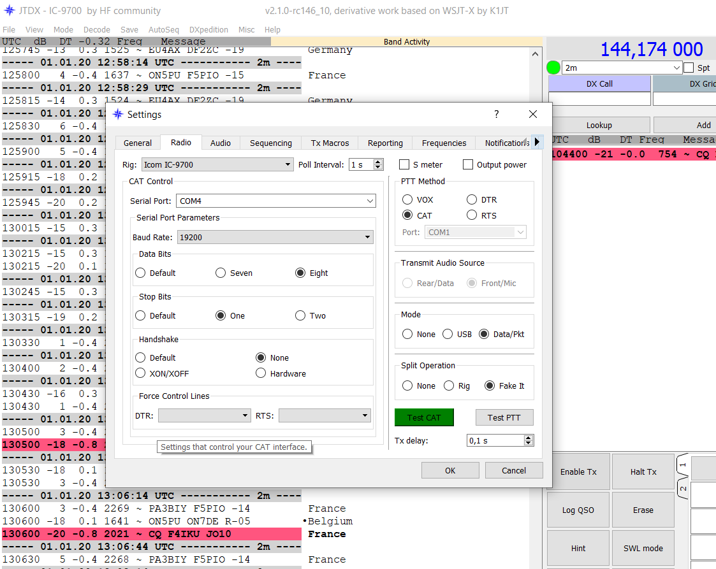Screen dimensions: 716x569
Task: Click the Test PTT button
Action: 504,417
